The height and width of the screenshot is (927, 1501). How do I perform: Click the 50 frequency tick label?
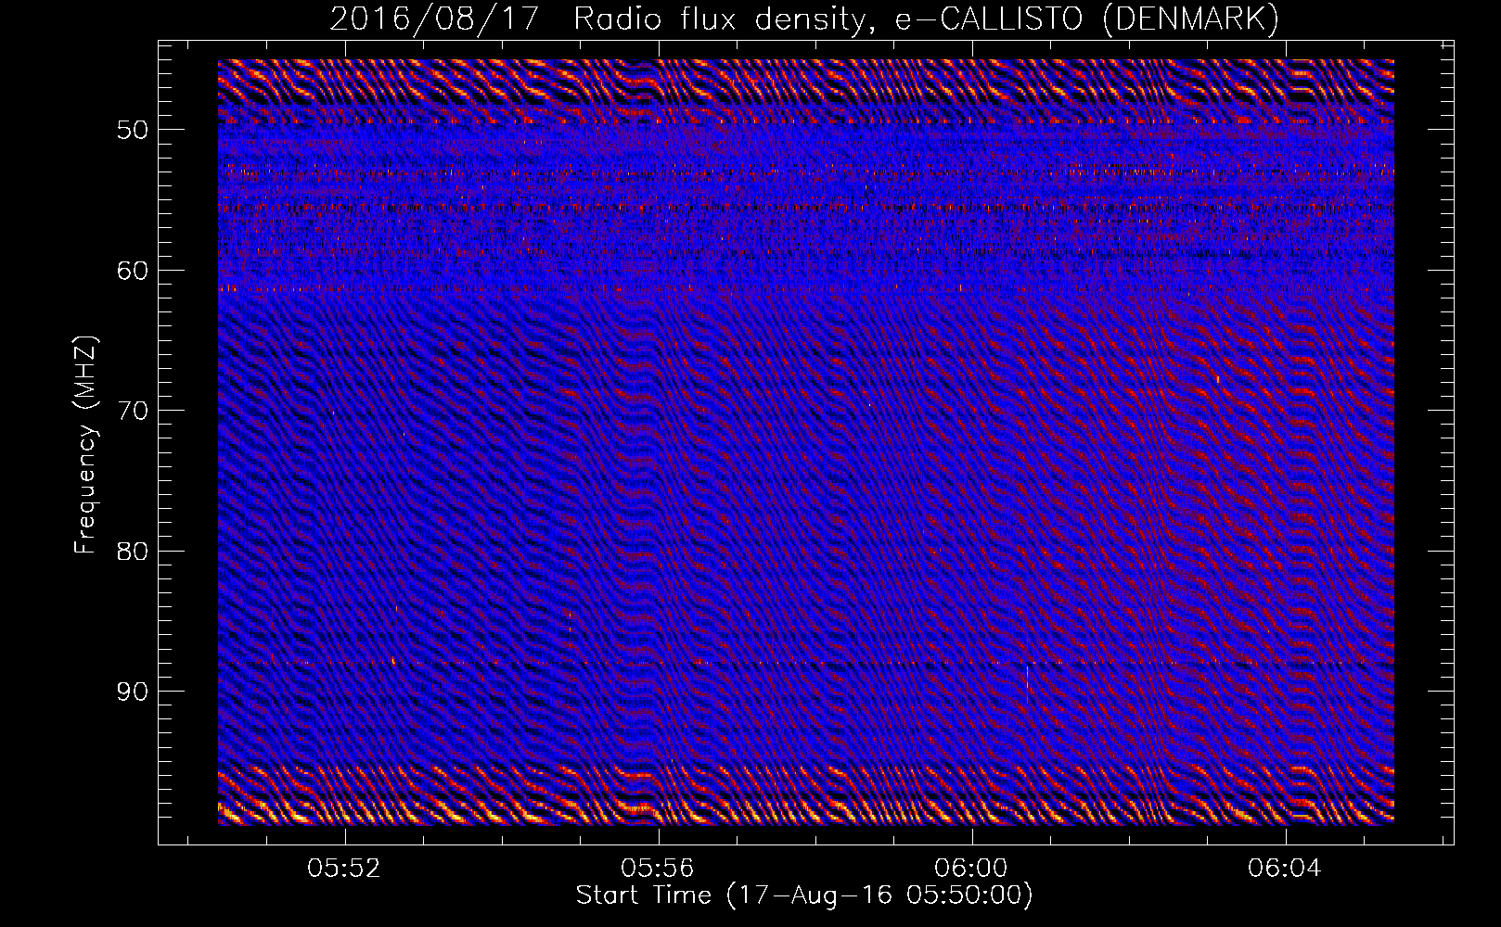(133, 130)
